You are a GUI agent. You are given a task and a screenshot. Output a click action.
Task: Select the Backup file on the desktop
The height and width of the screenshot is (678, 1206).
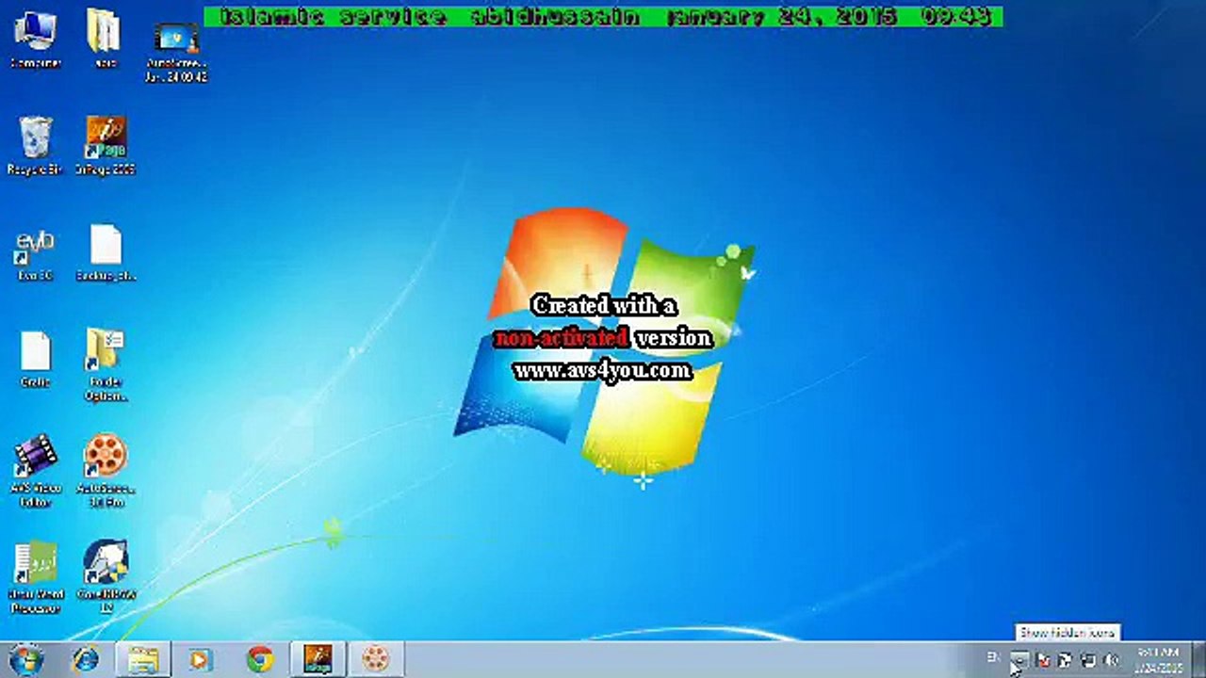[106, 253]
